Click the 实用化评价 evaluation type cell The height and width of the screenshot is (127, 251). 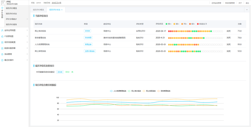(141, 31)
